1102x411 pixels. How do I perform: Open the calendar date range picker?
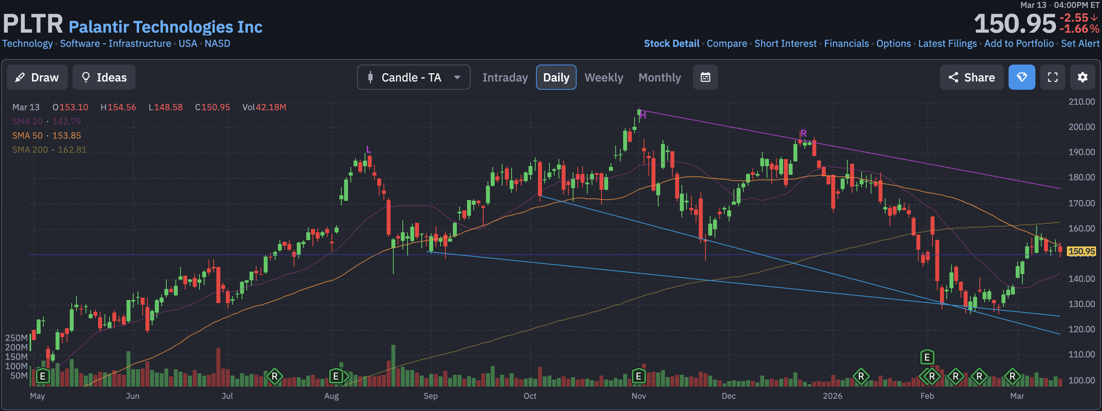tap(705, 77)
